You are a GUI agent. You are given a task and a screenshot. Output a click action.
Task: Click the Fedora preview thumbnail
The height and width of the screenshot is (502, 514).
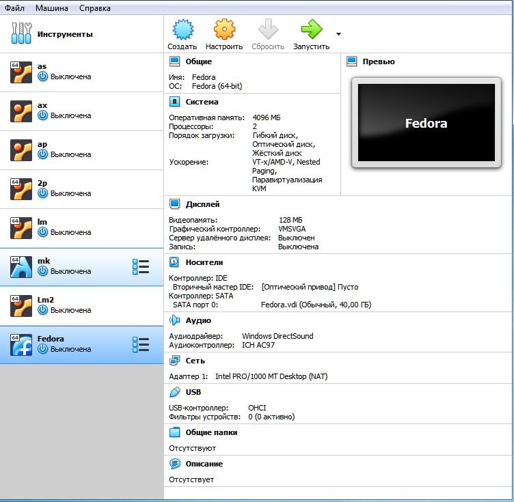point(427,123)
